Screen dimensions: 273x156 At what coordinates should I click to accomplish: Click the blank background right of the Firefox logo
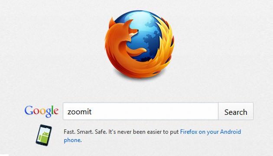(224, 44)
